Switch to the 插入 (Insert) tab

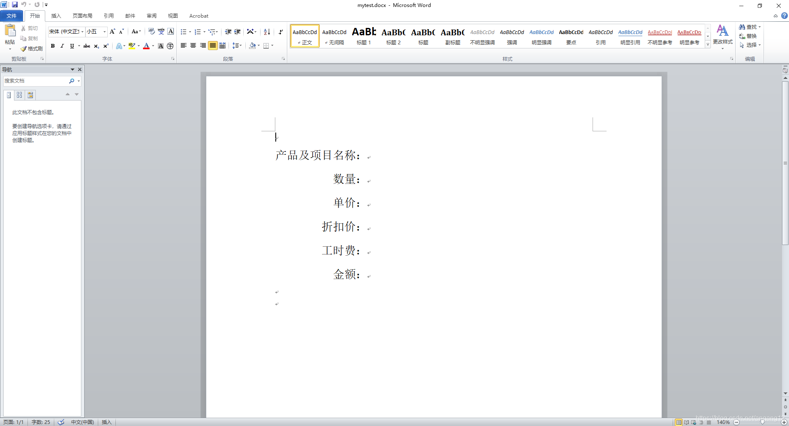coord(56,16)
